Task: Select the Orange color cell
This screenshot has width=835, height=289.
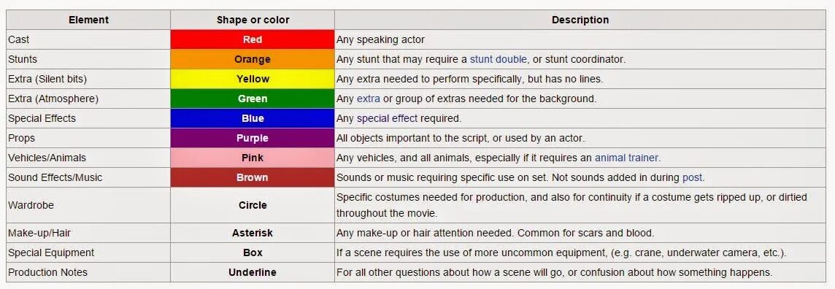Action: pos(253,59)
